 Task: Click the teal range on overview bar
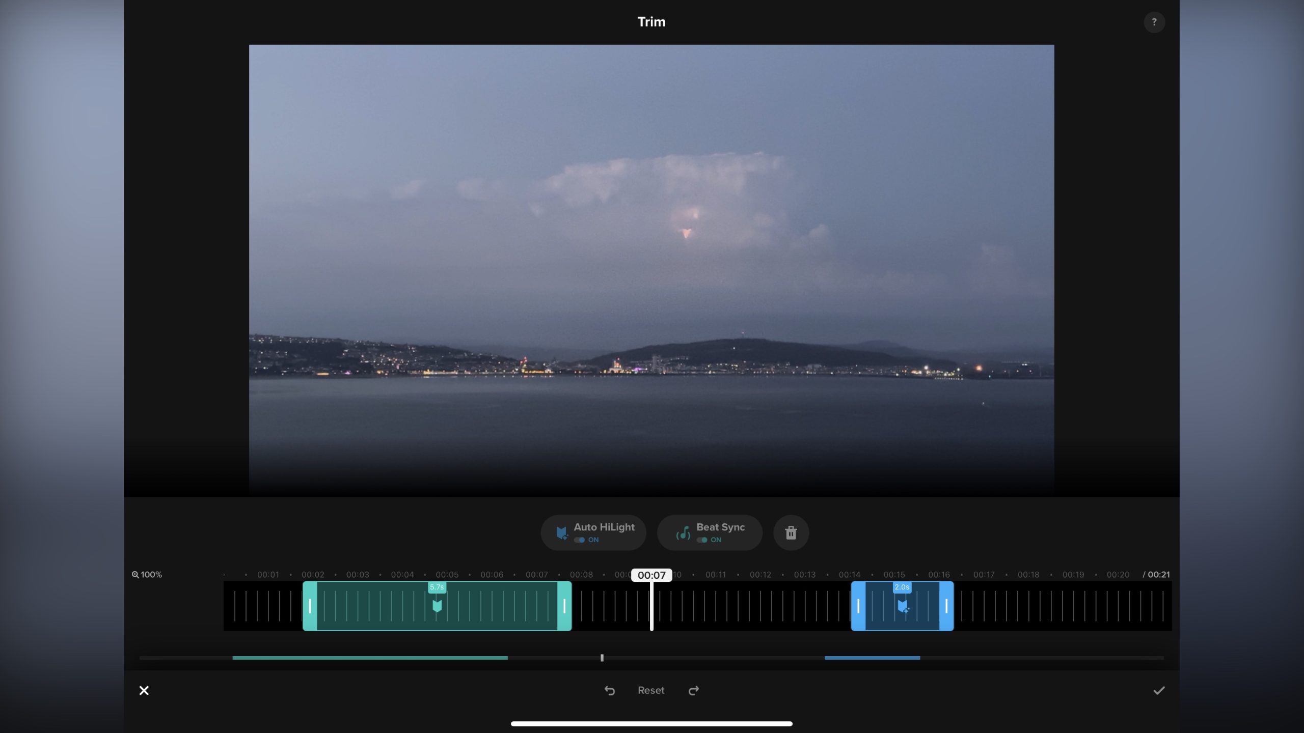(370, 658)
